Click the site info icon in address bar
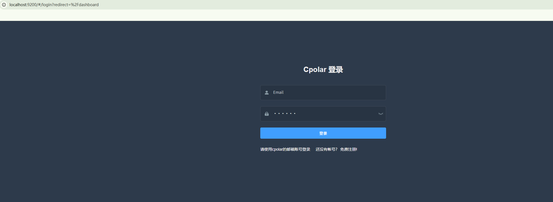The width and height of the screenshot is (553, 202). pos(4,5)
